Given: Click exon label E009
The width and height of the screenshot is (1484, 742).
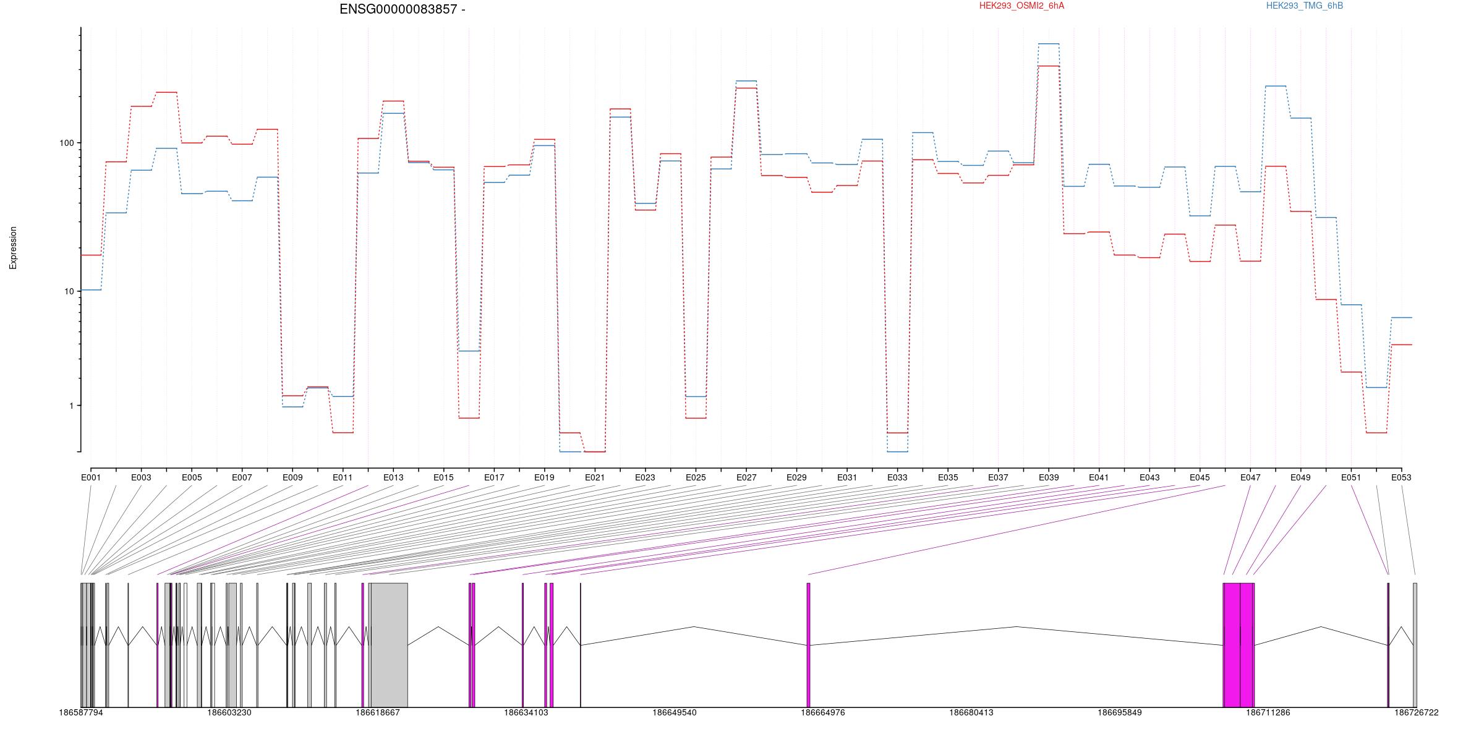Looking at the screenshot, I should click(x=292, y=477).
